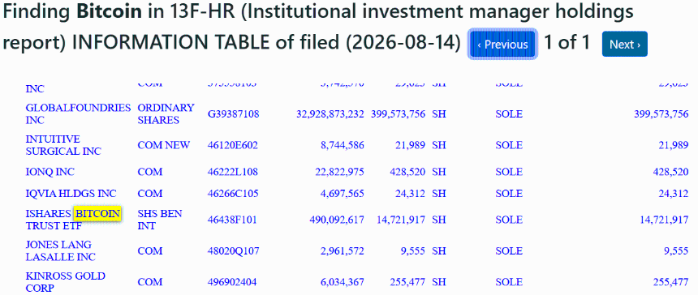Click value 32,928,873,232
Screen dimensions: 698x295
tap(330, 114)
